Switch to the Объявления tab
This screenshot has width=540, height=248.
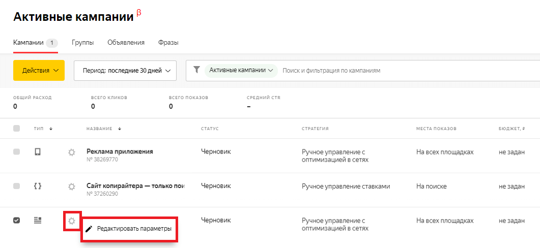click(x=126, y=43)
